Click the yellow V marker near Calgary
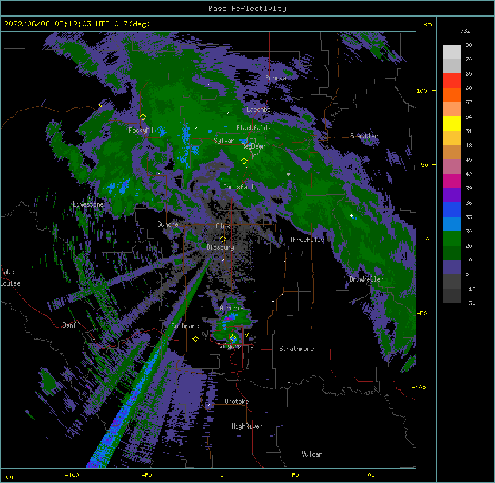Viewport: 495px width, 483px height. 246,335
